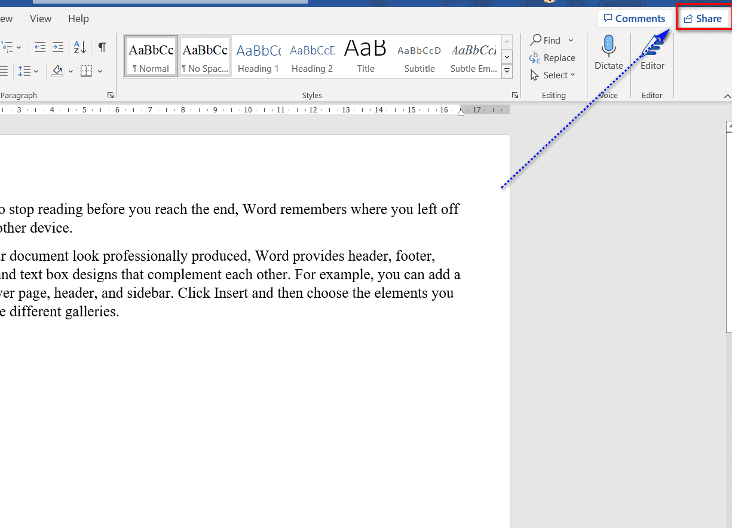Screen dimensions: 732x528
Task: Toggle show/hide paragraph marks
Action: pyautogui.click(x=102, y=47)
